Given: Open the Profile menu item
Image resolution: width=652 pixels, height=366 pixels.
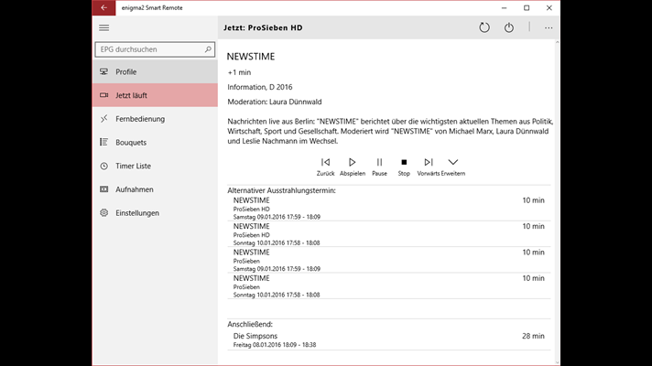Looking at the screenshot, I should coord(155,72).
